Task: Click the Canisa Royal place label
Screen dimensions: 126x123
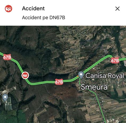Action: [x=105, y=76]
